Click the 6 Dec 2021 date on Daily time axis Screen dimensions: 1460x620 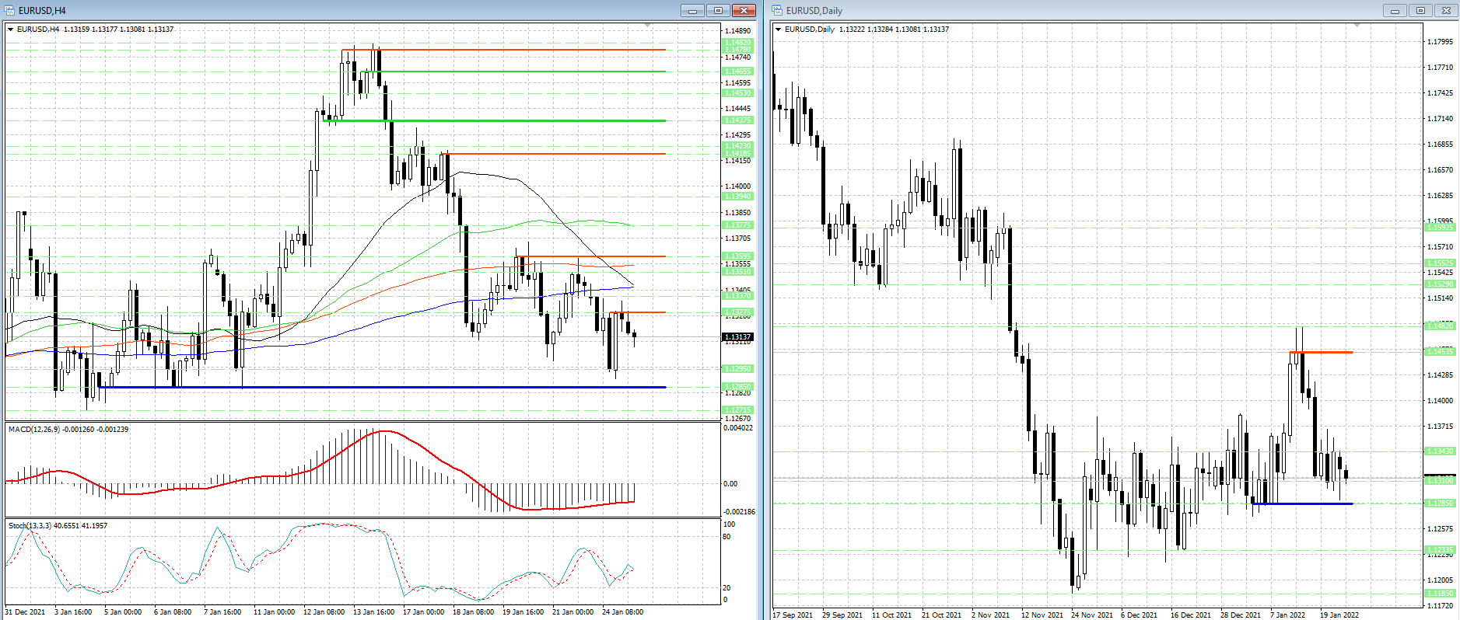point(1140,615)
